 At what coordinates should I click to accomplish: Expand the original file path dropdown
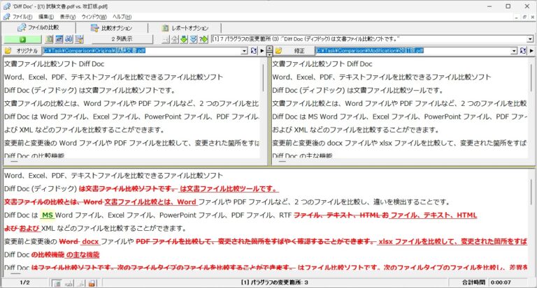click(244, 51)
